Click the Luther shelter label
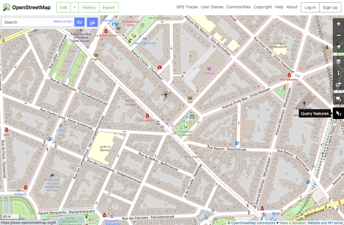 (x=60, y=130)
